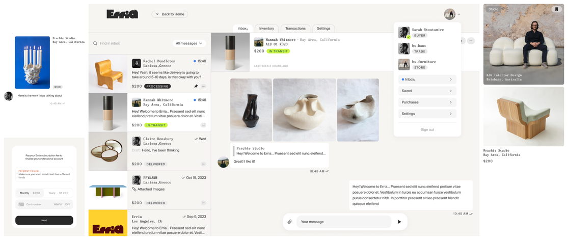Click the bookmark icon on the Studio card

[556, 9]
